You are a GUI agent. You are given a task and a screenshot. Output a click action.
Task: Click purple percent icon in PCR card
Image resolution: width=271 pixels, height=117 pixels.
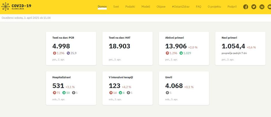[x=68, y=53]
